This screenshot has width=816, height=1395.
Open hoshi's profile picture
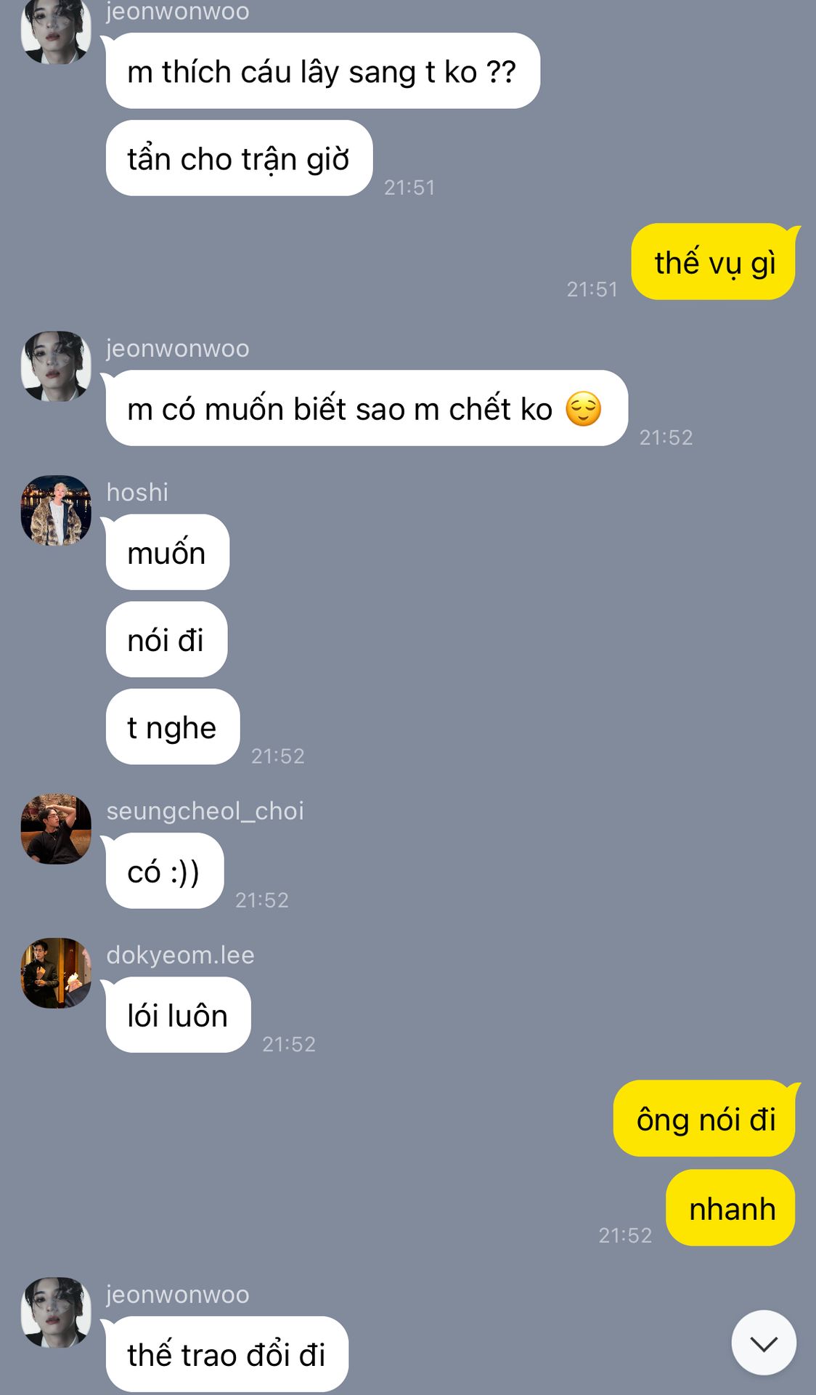(x=56, y=511)
